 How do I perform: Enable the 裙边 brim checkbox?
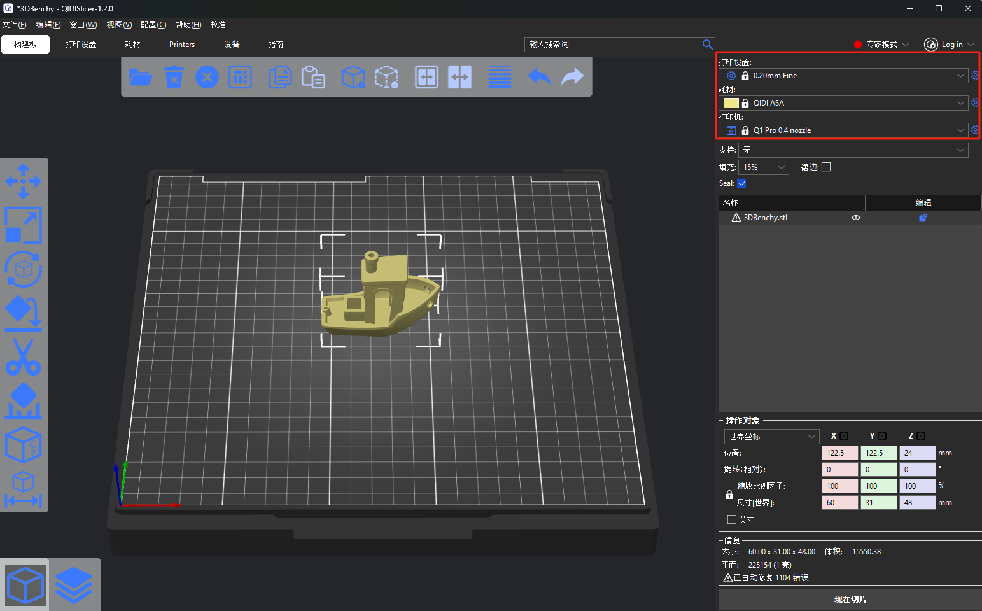point(826,167)
